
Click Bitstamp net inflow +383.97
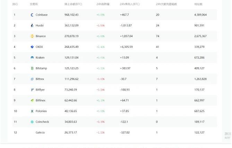[125, 68]
